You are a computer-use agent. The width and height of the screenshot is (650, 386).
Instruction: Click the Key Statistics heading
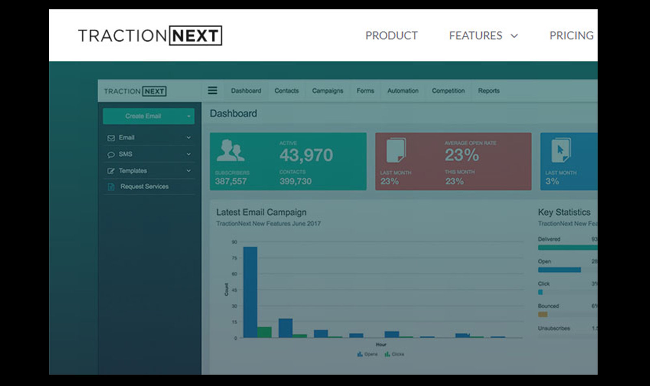pyautogui.click(x=564, y=213)
